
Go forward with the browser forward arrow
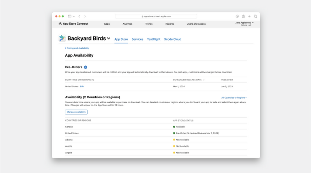[x=85, y=16]
